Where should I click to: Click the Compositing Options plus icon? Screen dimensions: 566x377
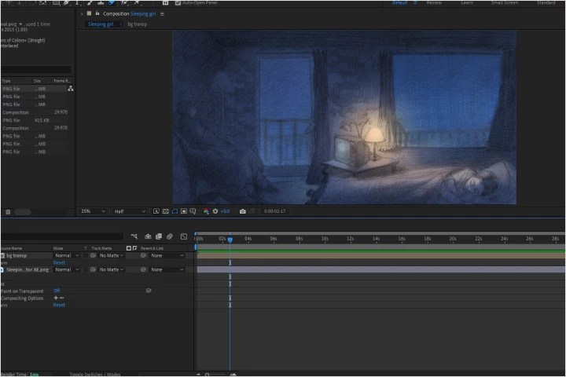pos(56,298)
